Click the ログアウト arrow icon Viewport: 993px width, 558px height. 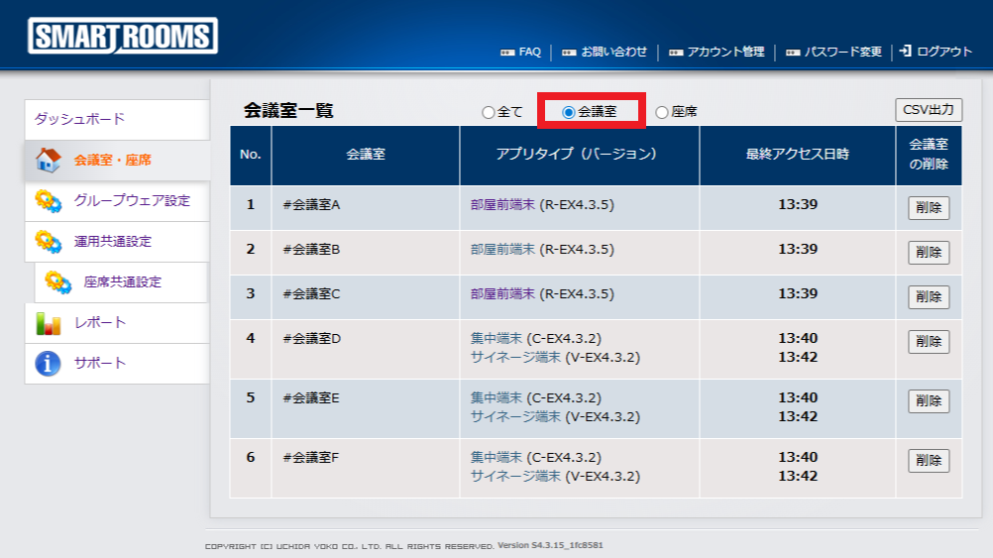pos(905,52)
